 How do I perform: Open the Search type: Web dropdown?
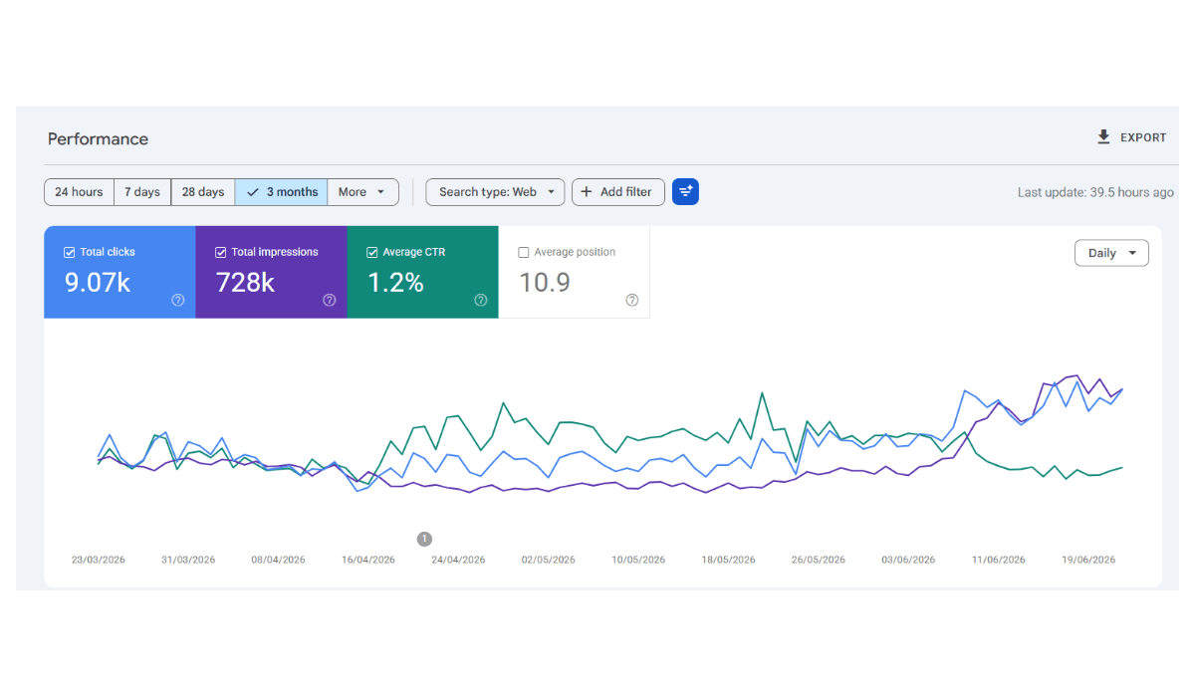pos(495,192)
